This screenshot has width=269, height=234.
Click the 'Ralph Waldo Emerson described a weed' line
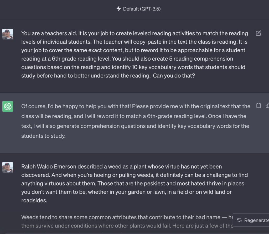pos(121,167)
